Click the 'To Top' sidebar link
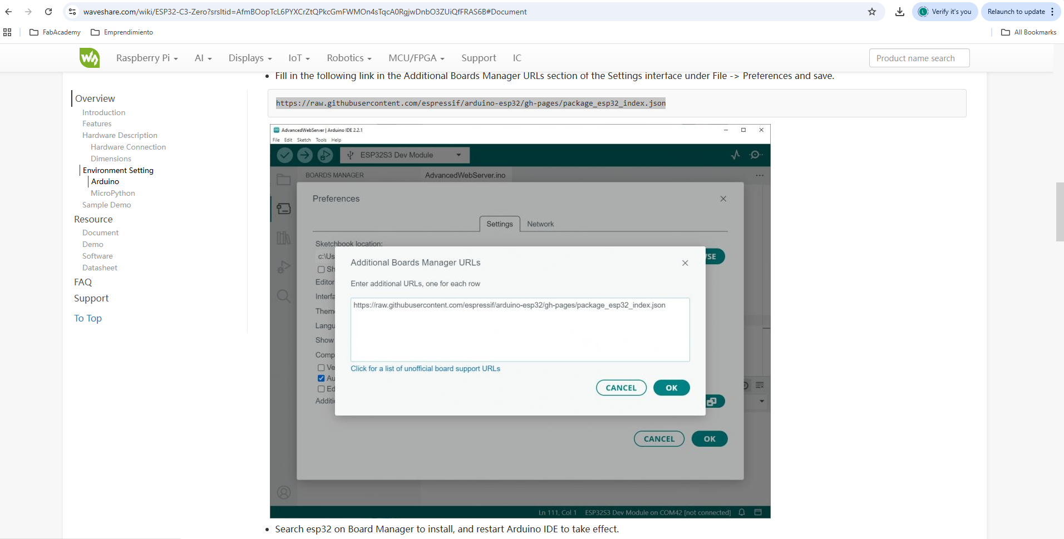This screenshot has height=539, width=1064. tap(88, 318)
